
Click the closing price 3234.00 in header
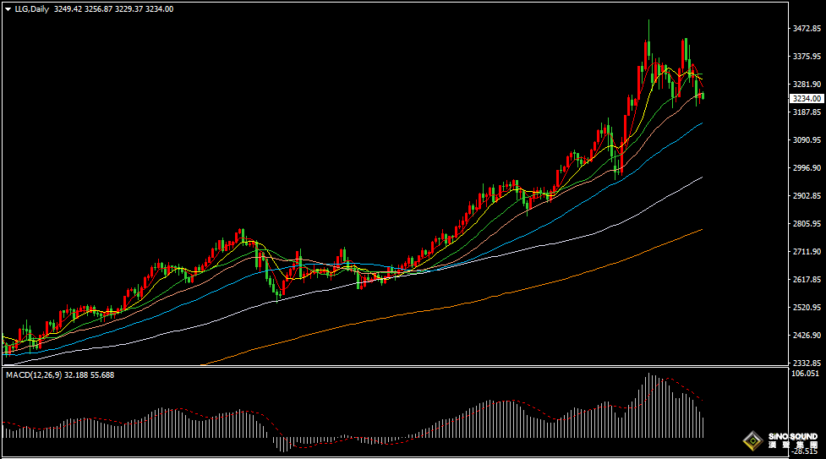[160, 8]
